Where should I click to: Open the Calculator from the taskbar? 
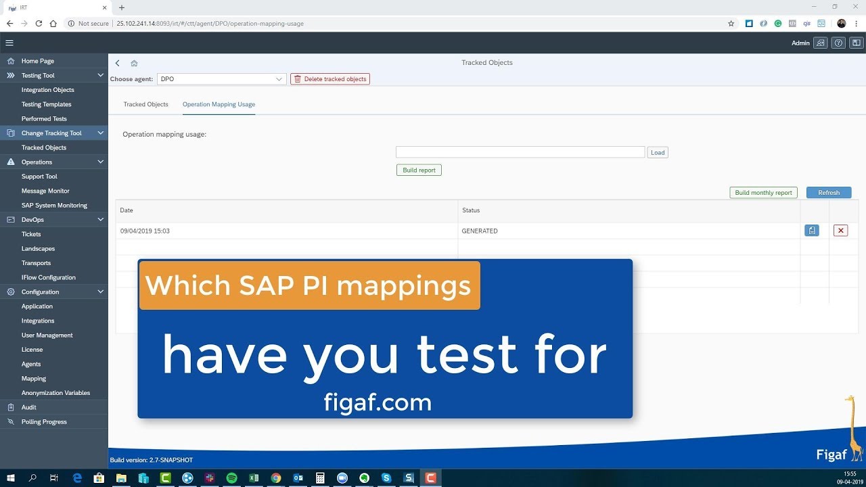pos(320,478)
